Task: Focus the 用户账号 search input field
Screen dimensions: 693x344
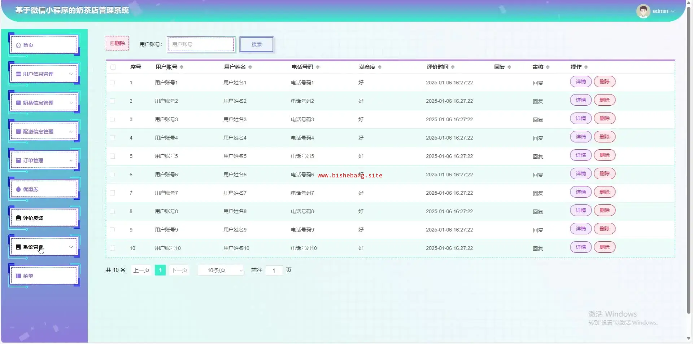Action: 201,44
